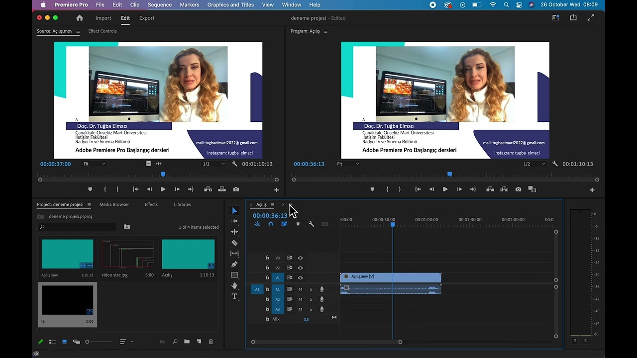Open Source monitor Fit zoom dropdown
The image size is (637, 358).
[95, 164]
